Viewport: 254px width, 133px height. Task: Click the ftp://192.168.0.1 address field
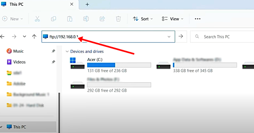tap(108, 37)
